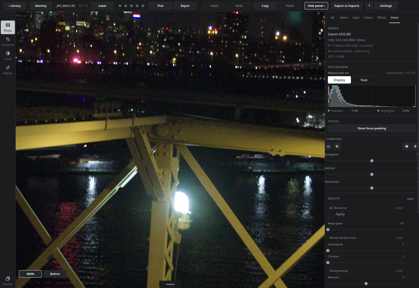Open the Identity panel

41,6
